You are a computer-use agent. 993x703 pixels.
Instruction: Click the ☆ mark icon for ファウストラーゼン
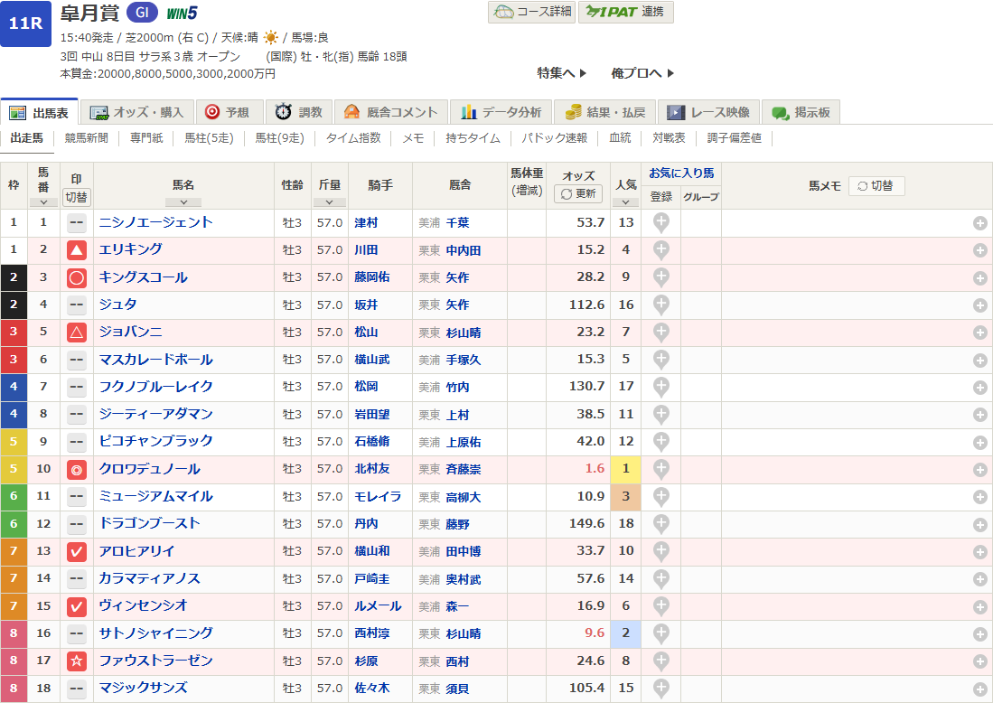(x=77, y=661)
